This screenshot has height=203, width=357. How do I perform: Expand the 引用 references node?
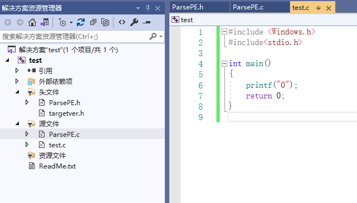click(17, 71)
